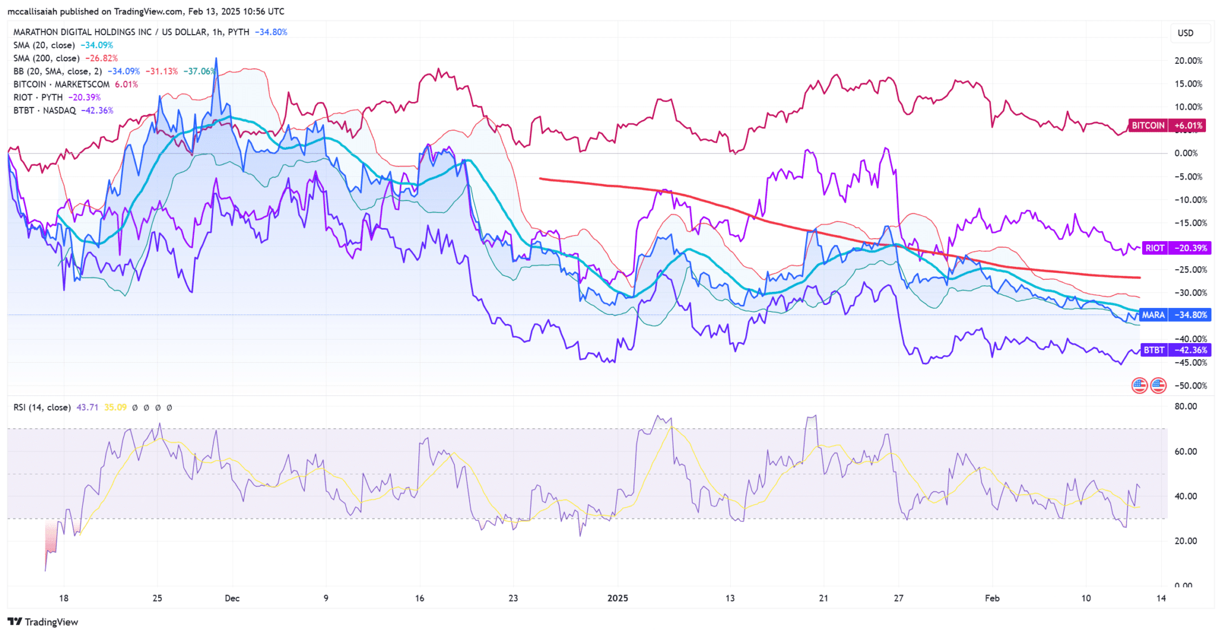Click the 20.00% mark on price axis
1222x635 pixels.
pos(1189,60)
